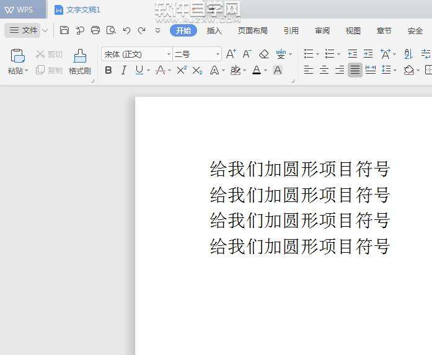432x355 pixels.
Task: Click the distributed alignment icon
Action: (370, 70)
